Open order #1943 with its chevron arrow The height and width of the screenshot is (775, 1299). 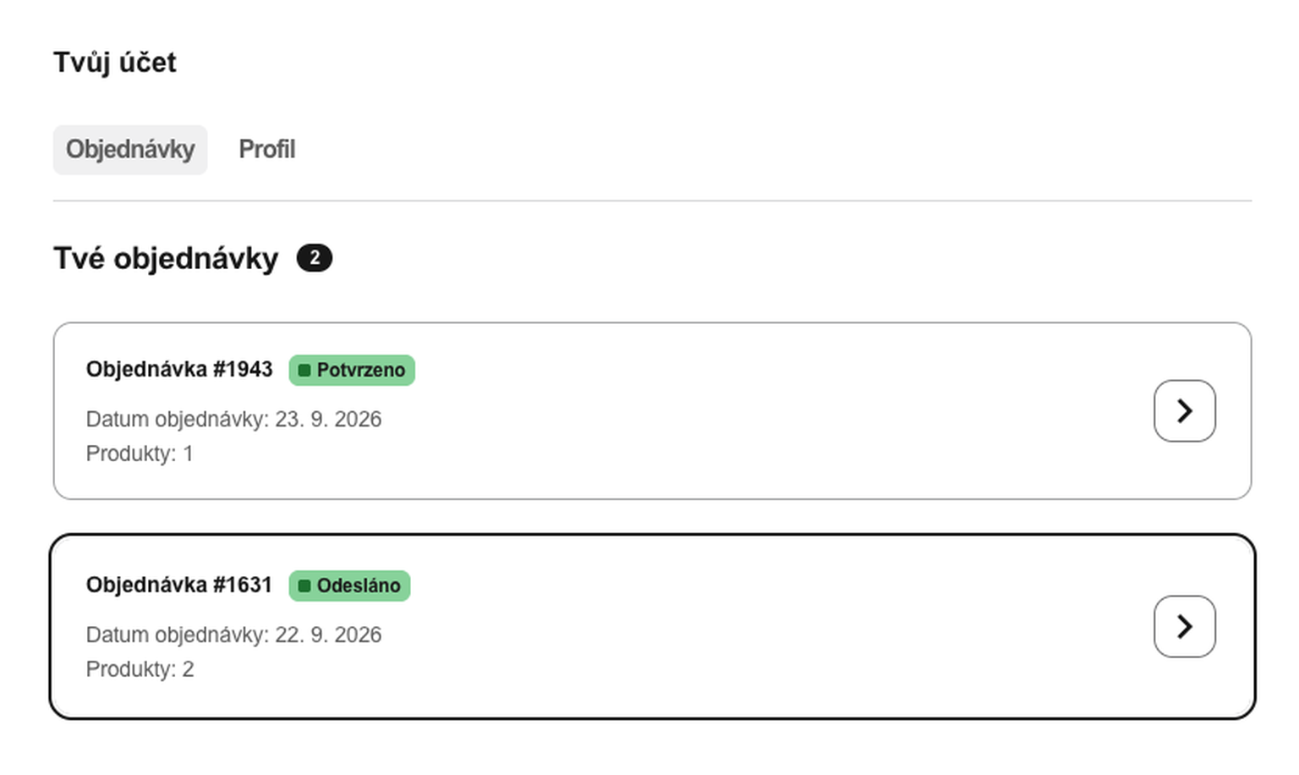pos(1184,411)
